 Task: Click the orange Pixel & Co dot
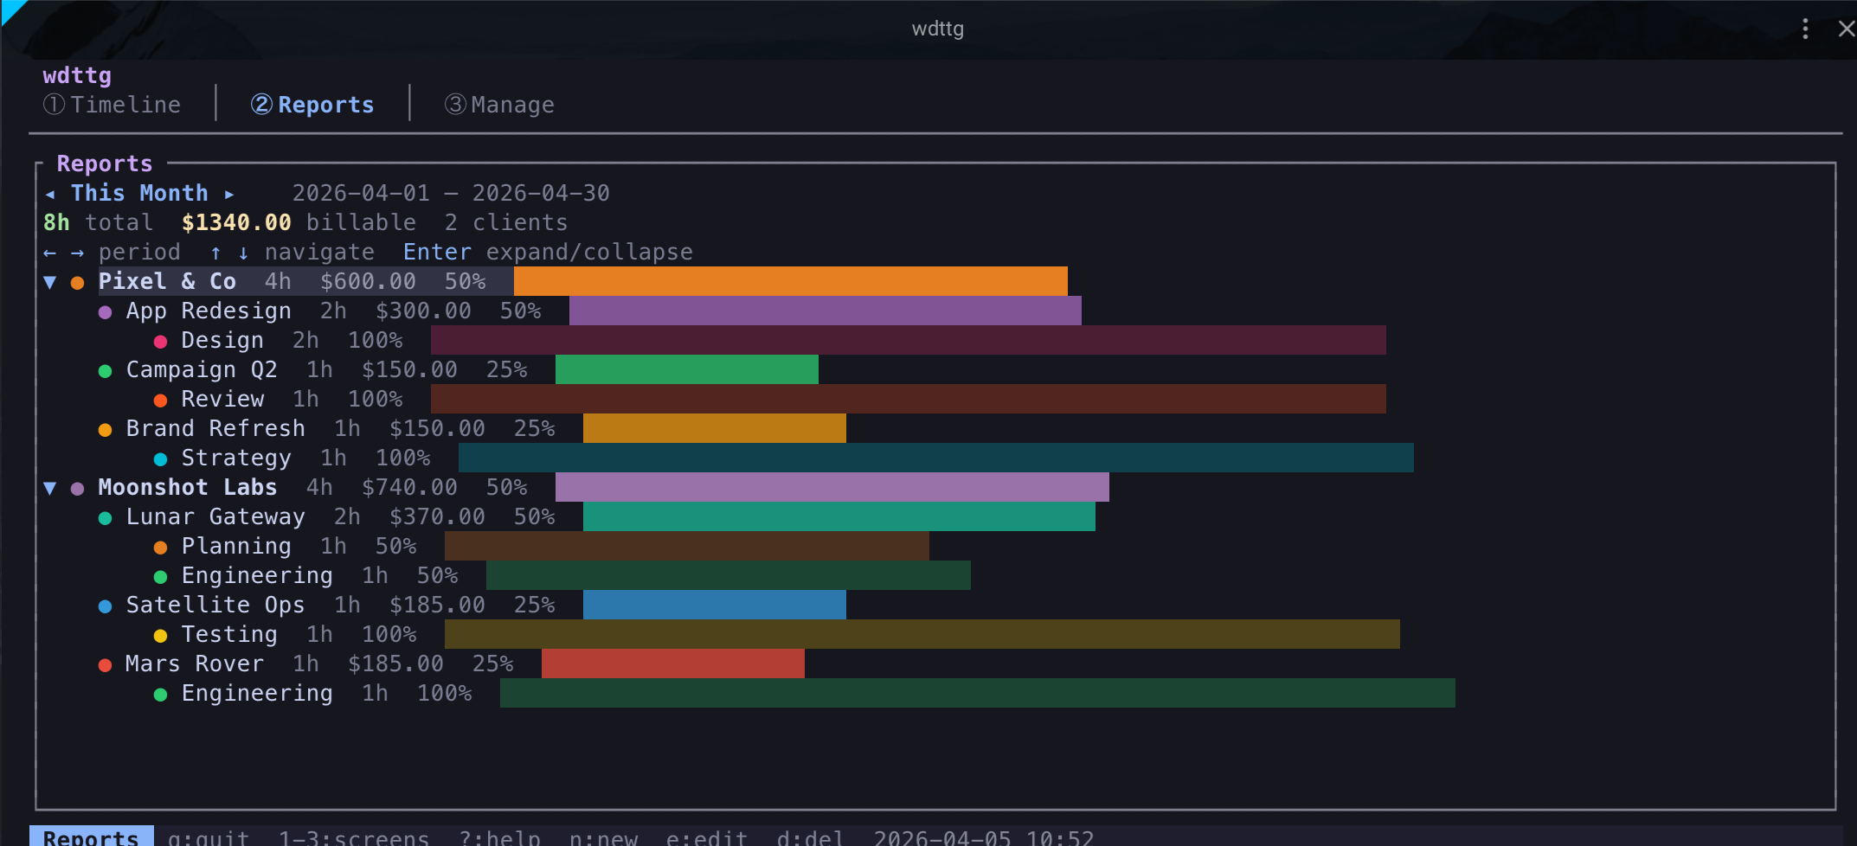pyautogui.click(x=77, y=283)
